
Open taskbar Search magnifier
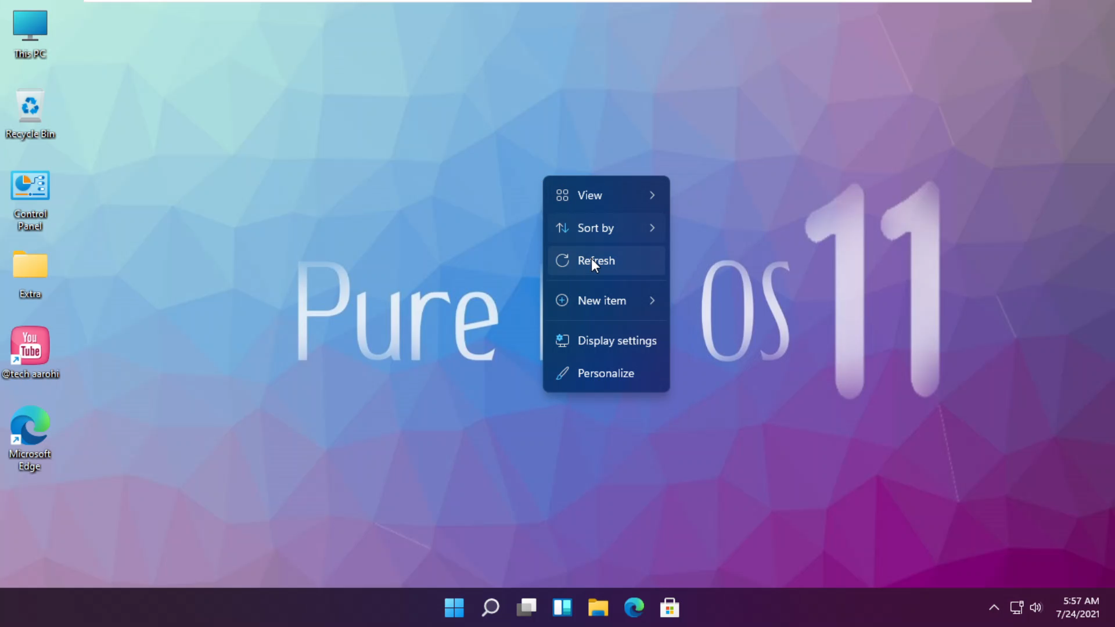491,608
